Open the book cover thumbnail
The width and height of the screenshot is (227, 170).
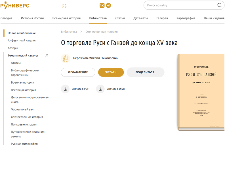pos(201,92)
